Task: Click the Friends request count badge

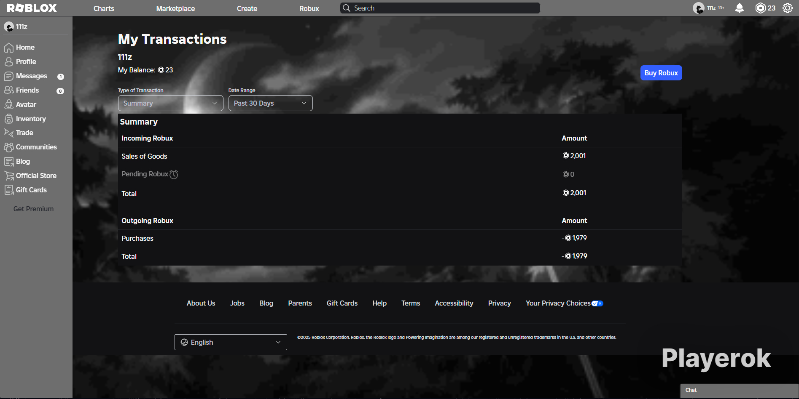Action: click(60, 91)
